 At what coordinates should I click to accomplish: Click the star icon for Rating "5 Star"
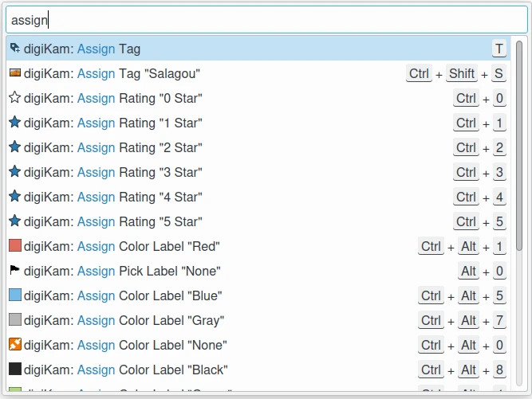[14, 221]
